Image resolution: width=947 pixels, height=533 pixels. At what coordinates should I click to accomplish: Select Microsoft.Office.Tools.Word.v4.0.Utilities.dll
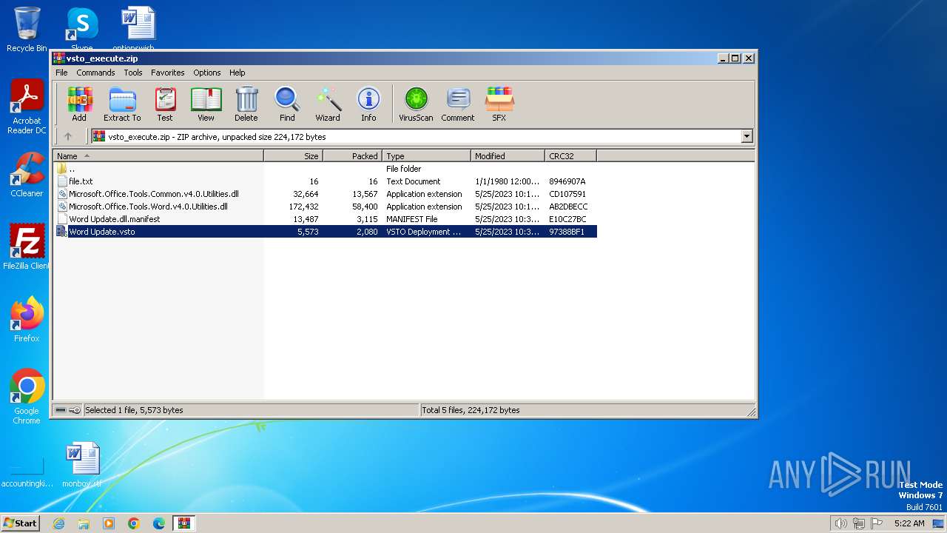(326, 207)
